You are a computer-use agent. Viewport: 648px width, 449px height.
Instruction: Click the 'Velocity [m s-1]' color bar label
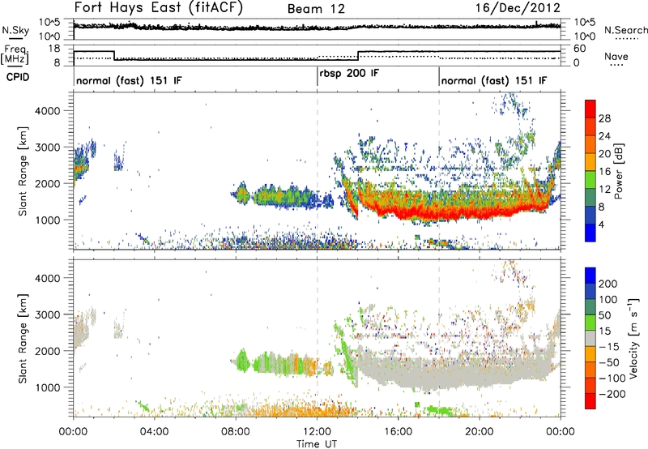click(x=633, y=339)
